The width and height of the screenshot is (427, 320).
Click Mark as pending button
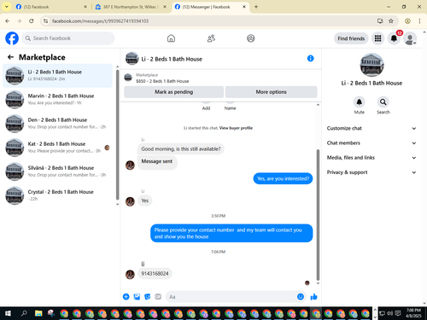pos(173,92)
